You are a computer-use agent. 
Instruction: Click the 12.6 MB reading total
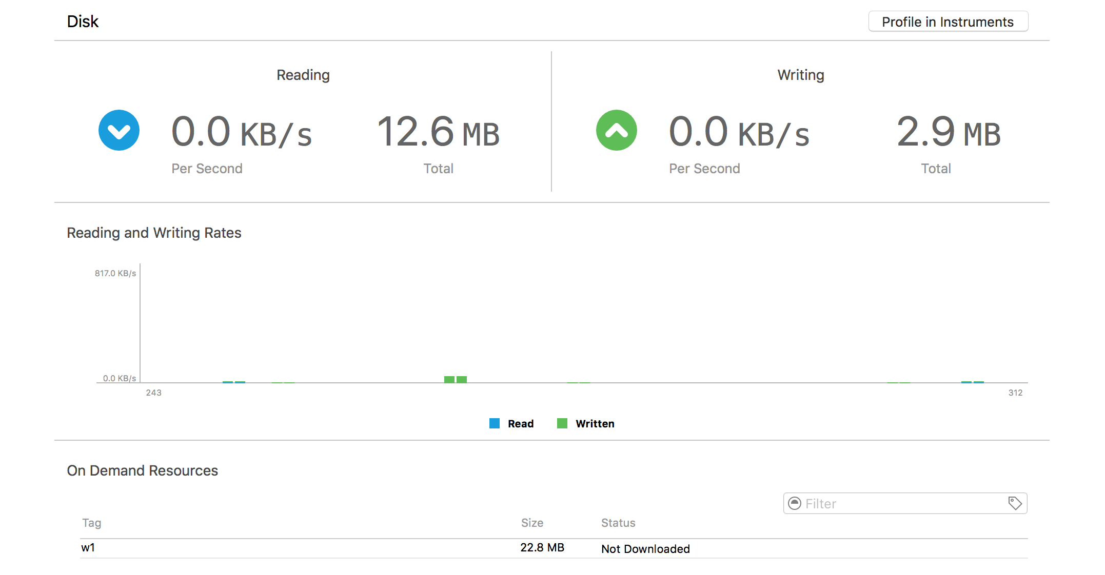(438, 132)
